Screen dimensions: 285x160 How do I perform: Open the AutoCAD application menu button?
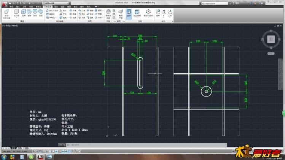click(x=4, y=4)
